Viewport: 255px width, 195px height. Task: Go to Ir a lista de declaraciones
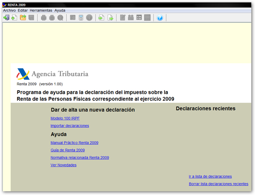(x=210, y=176)
